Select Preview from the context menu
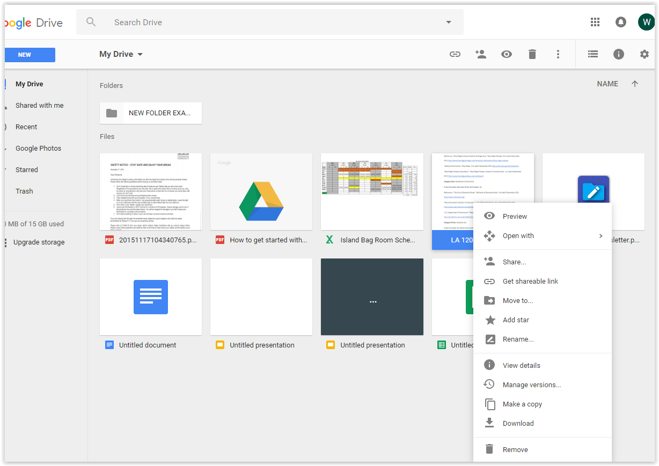The height and width of the screenshot is (466, 659). [x=543, y=216]
